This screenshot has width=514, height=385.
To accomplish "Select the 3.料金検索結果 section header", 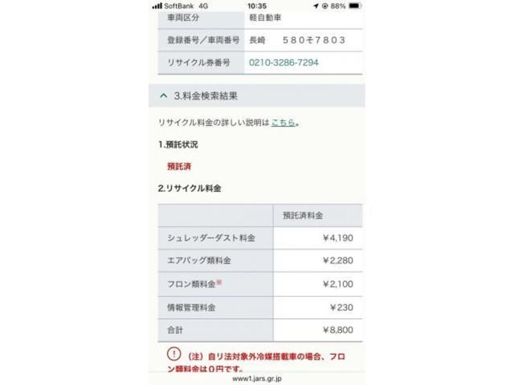I will [257, 96].
